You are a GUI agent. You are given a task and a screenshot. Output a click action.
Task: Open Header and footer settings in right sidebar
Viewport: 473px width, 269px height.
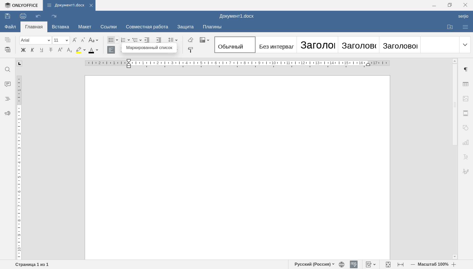click(x=466, y=113)
